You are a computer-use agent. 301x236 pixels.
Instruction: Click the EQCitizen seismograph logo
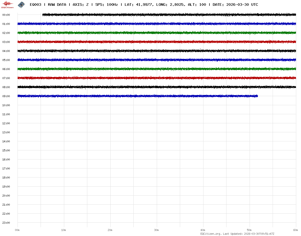pos(8,4)
